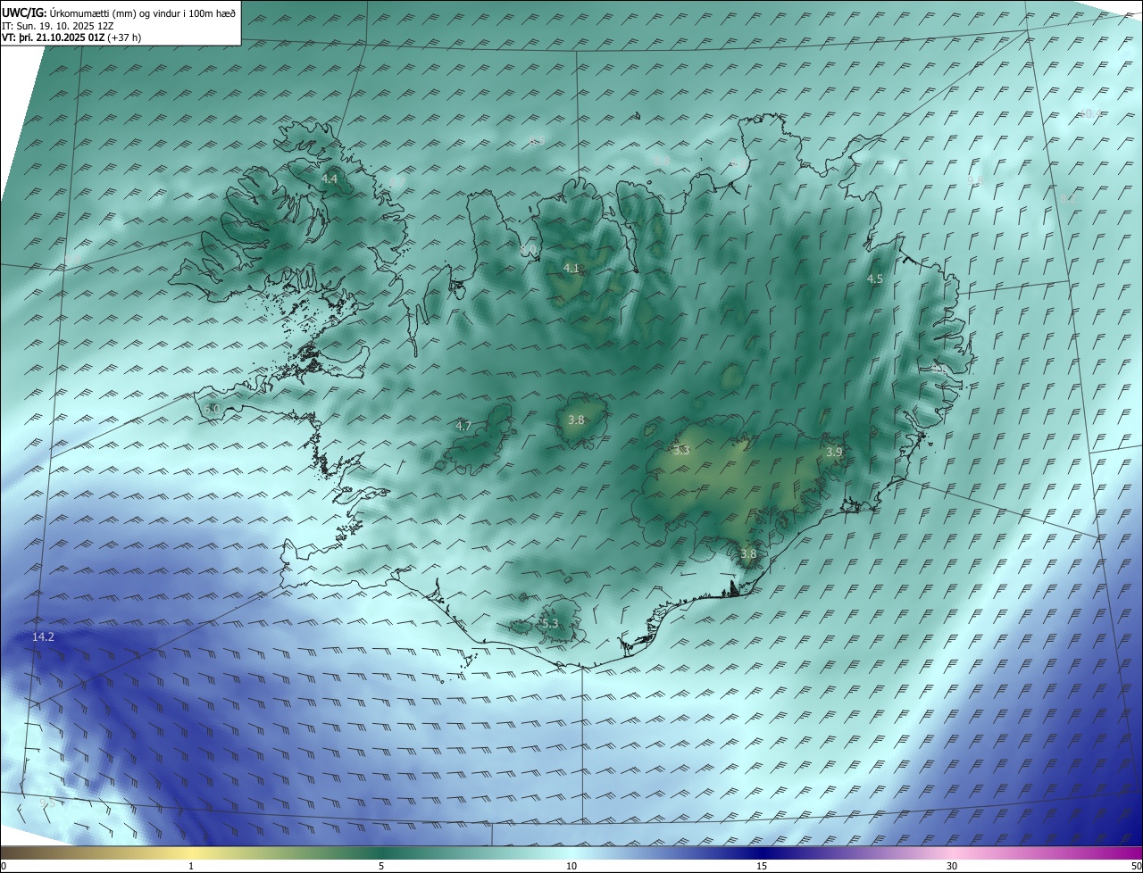This screenshot has width=1143, height=873.
Task: Click the 4.7 value on the map
Action: (x=463, y=426)
